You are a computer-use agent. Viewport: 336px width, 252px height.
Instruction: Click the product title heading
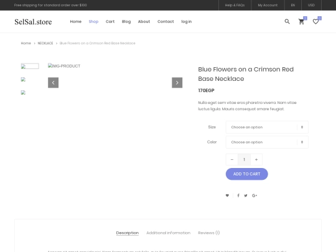pos(246,74)
